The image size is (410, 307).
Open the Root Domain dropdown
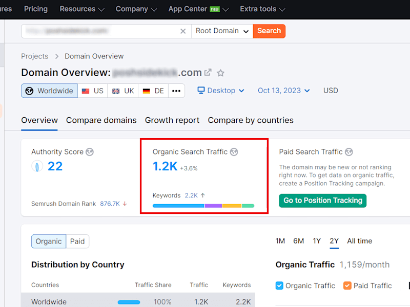pos(222,31)
